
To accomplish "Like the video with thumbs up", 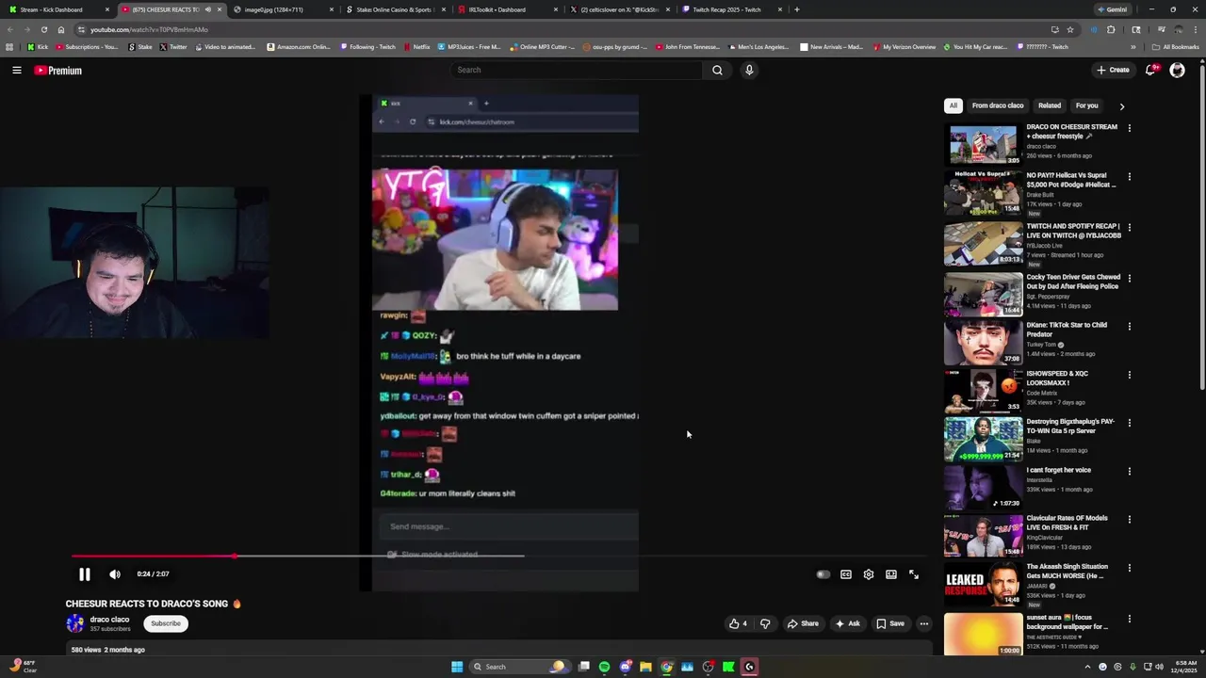I will coord(739,623).
